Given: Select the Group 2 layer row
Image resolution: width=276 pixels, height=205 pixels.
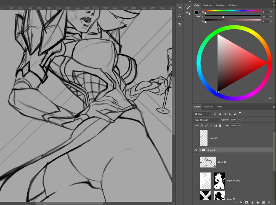Looking at the screenshot, I should (233, 150).
